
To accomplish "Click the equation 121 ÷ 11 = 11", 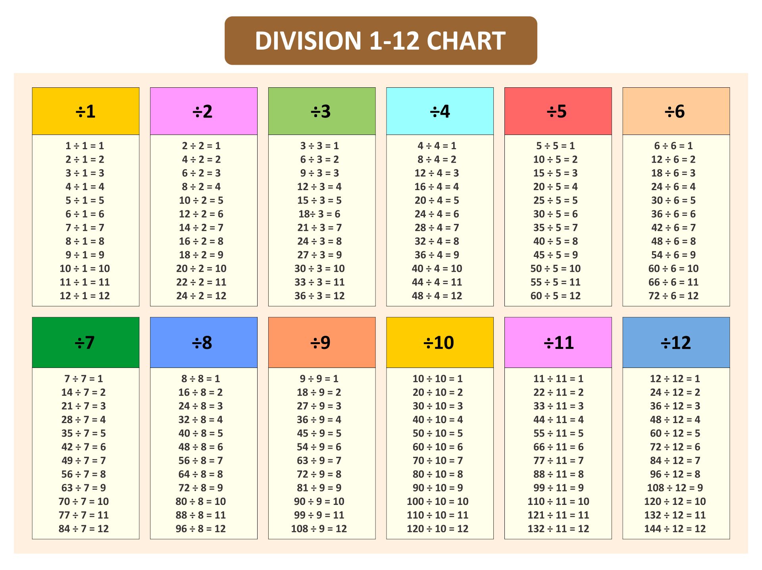I will coord(558,515).
